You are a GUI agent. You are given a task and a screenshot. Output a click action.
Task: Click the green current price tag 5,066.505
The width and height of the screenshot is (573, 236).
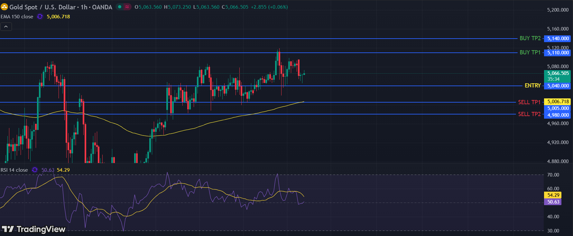pyautogui.click(x=558, y=73)
